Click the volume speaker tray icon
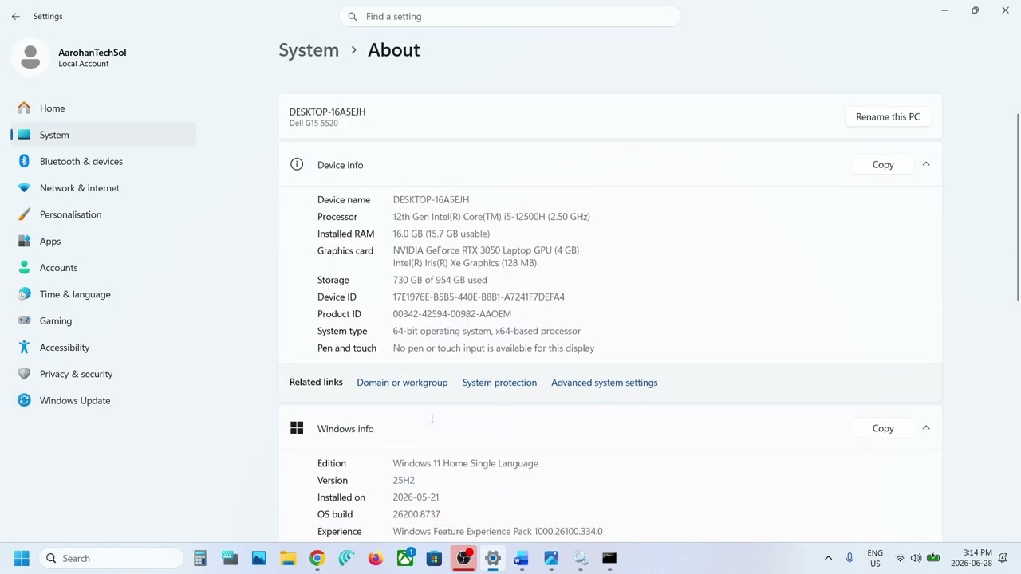The height and width of the screenshot is (574, 1021). [x=916, y=558]
